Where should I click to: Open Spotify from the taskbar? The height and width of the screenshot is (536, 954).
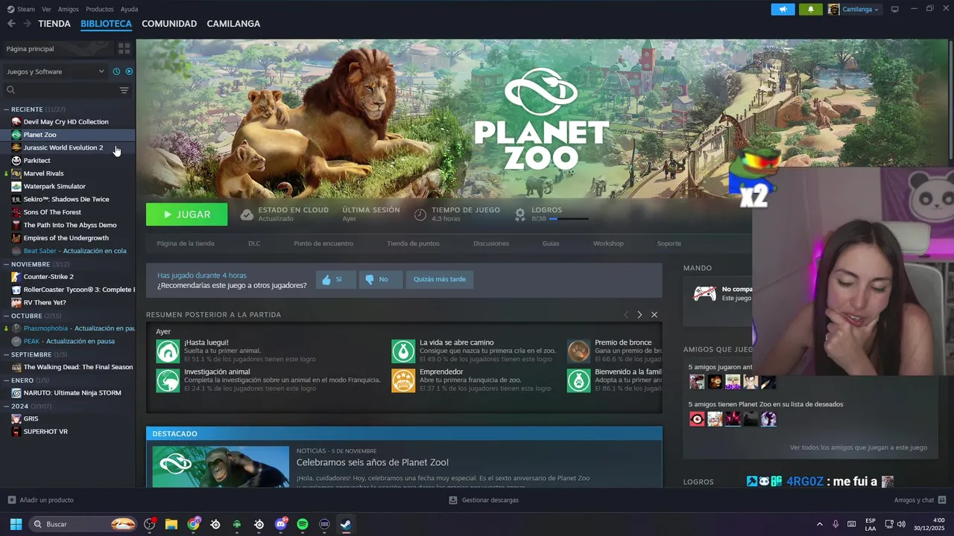[x=303, y=524]
